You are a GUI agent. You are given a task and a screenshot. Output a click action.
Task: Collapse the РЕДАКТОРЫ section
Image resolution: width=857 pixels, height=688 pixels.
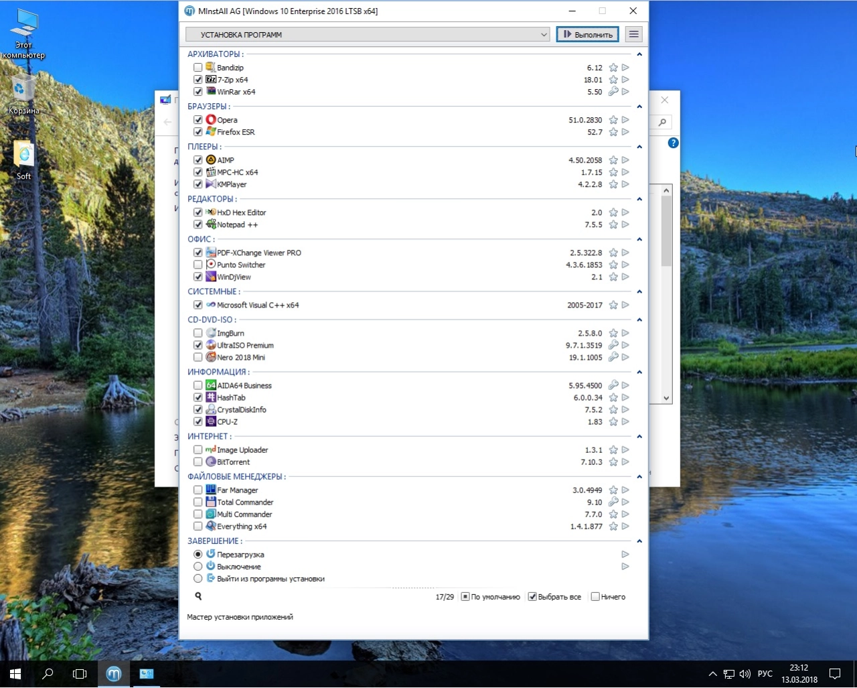click(639, 199)
